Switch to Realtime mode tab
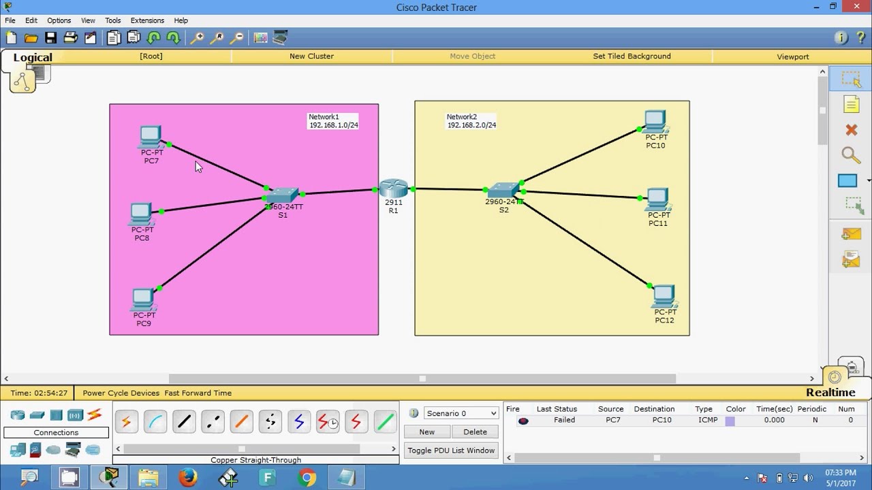872x490 pixels. (x=830, y=392)
